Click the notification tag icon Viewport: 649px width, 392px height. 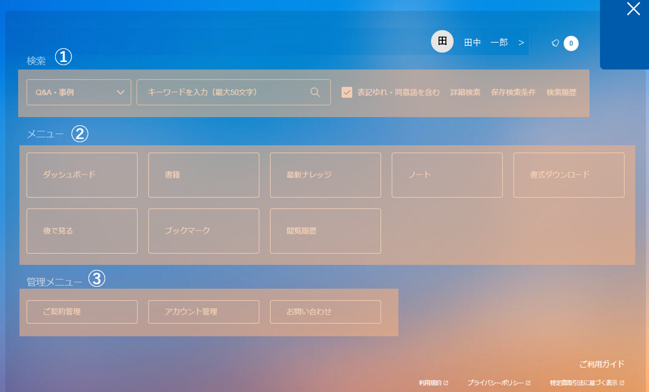pos(555,43)
